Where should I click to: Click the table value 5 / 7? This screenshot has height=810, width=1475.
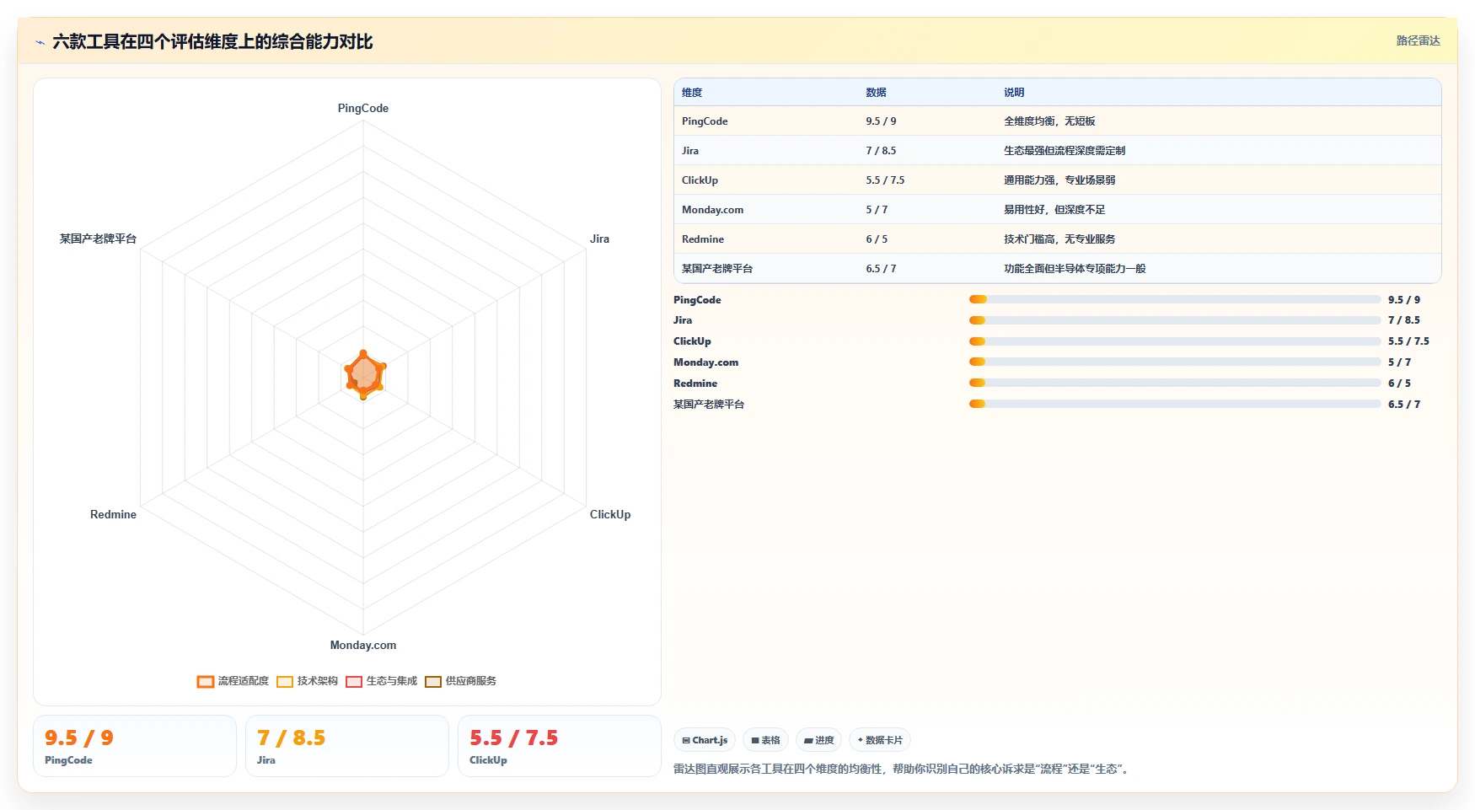877,210
